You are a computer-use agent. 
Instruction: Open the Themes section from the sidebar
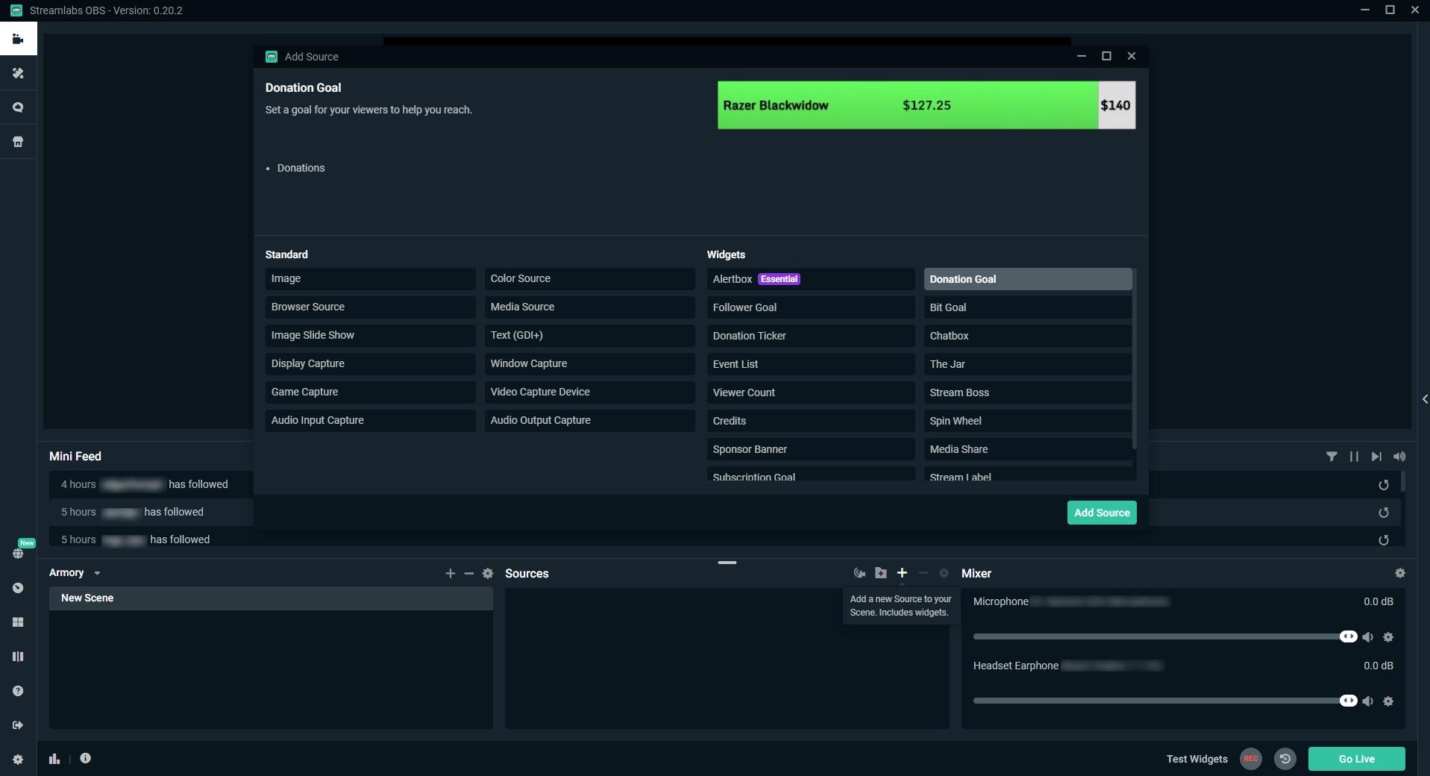click(18, 73)
